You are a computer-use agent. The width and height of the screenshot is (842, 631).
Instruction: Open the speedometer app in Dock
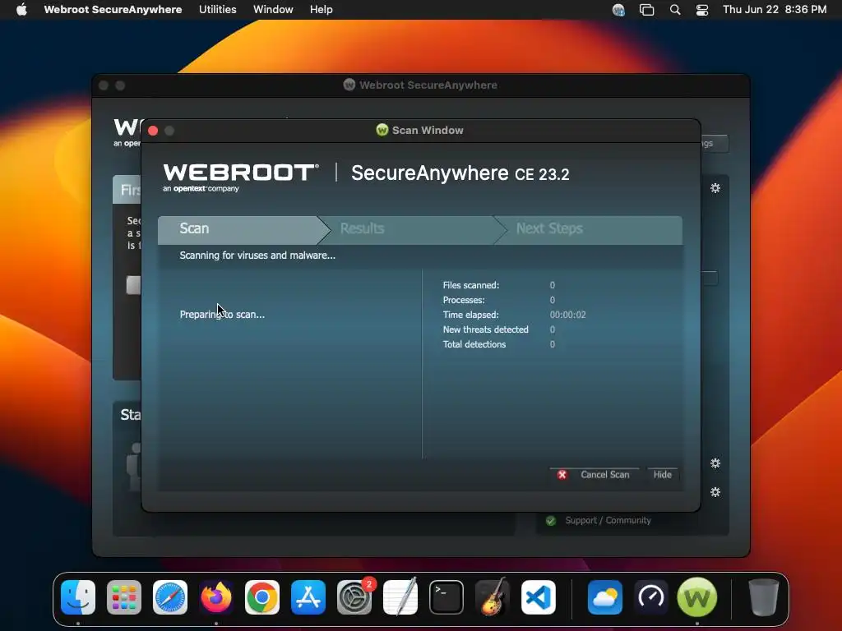[651, 597]
